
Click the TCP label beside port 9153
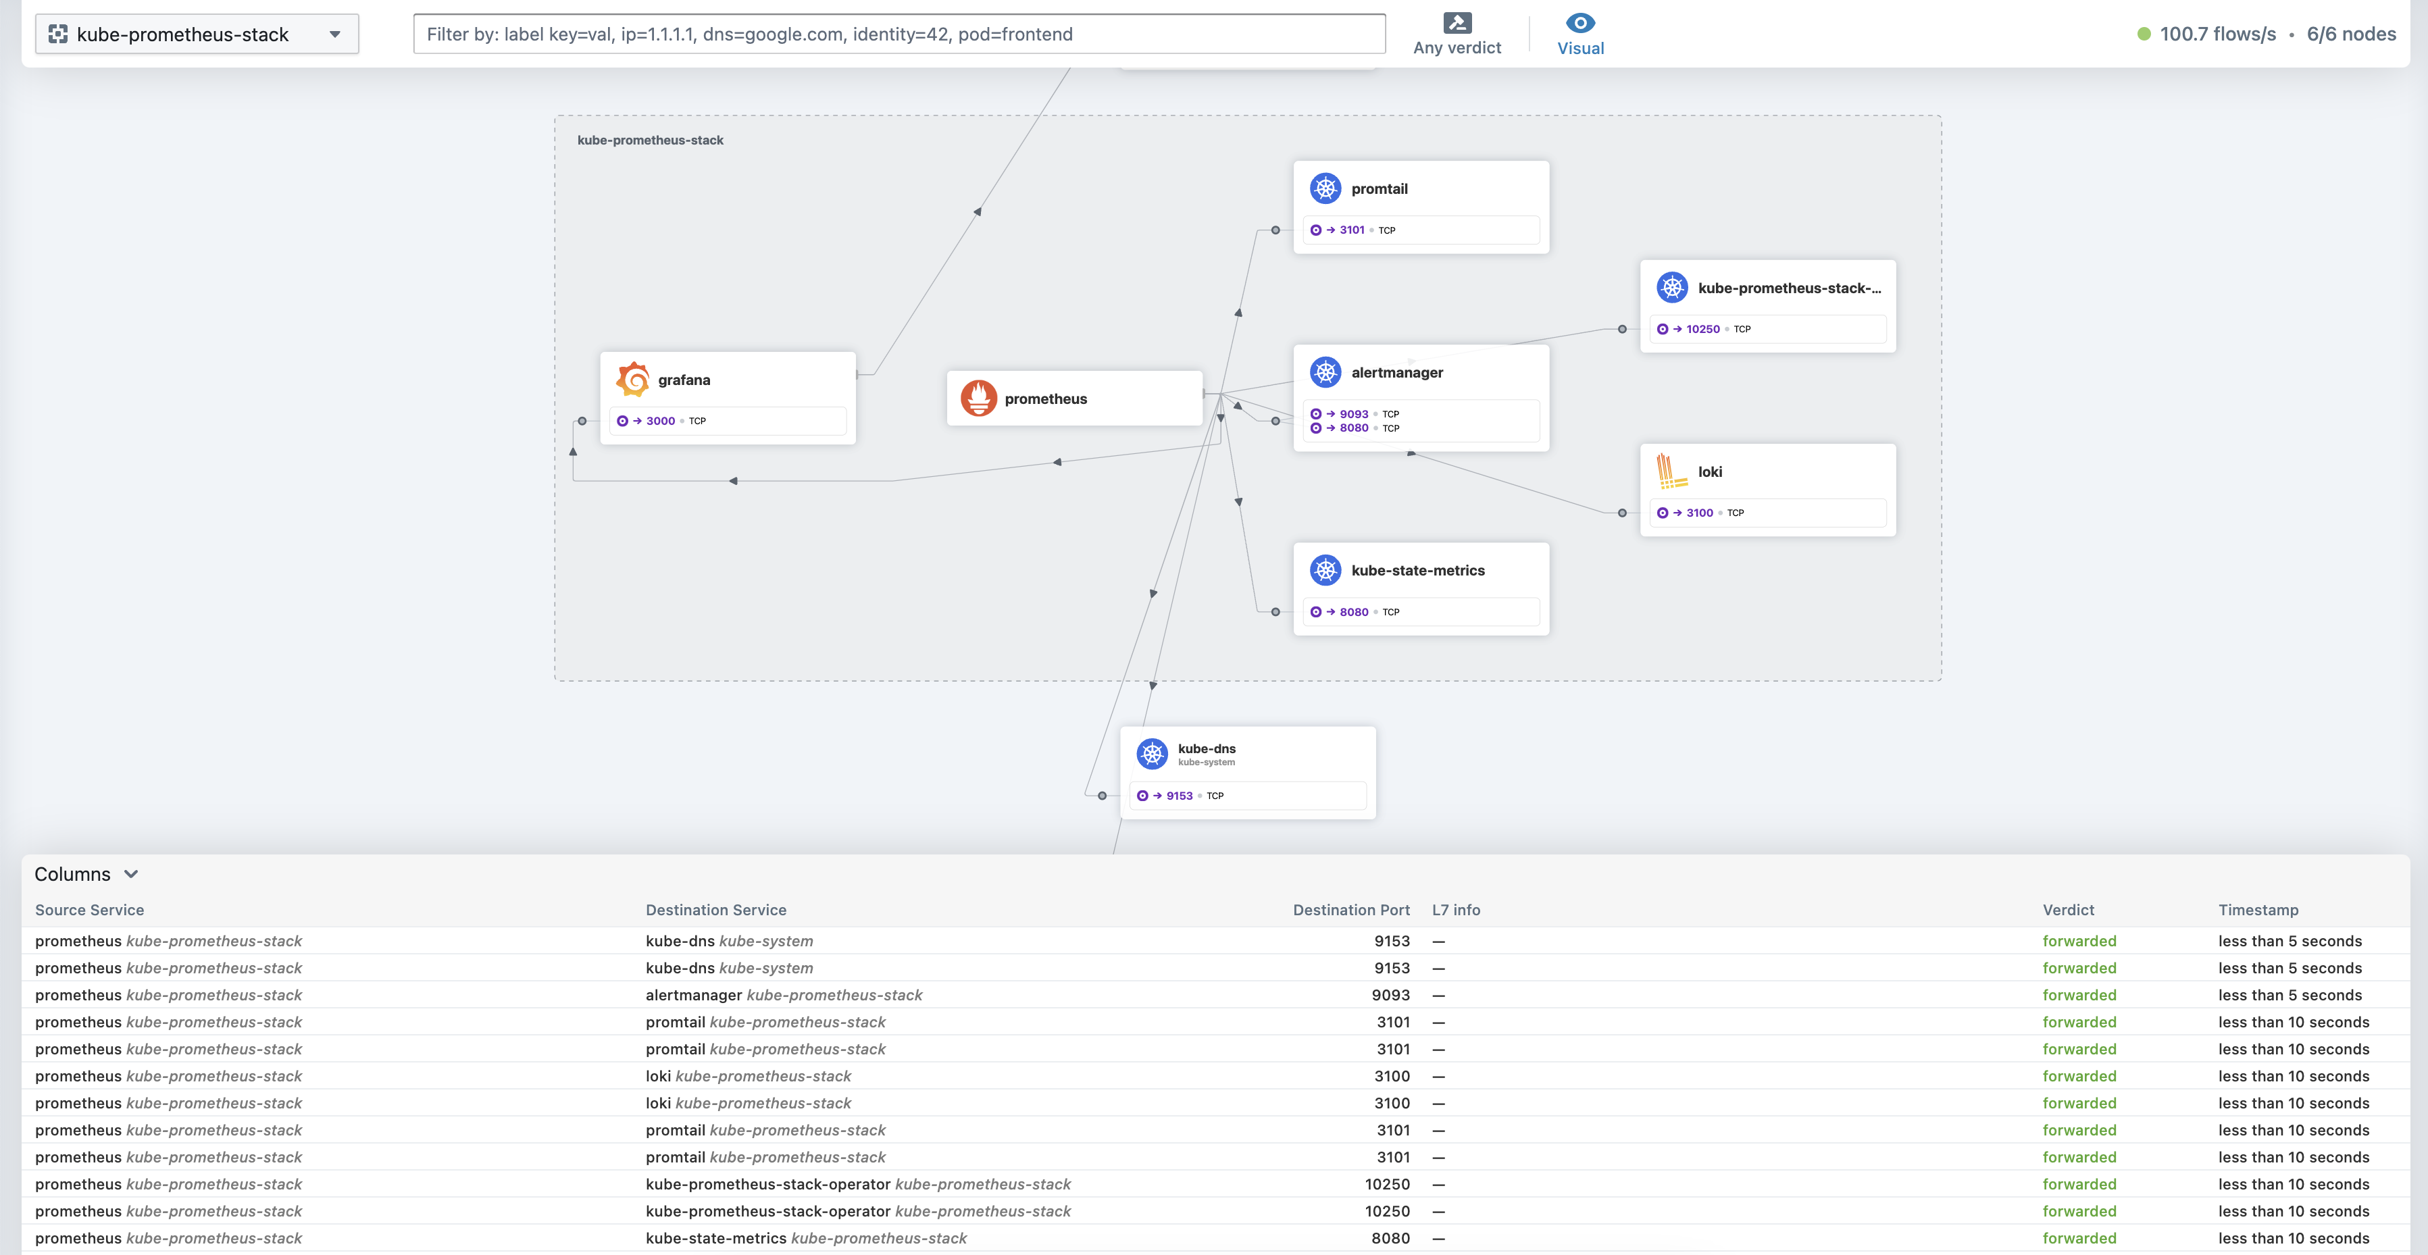pos(1215,796)
